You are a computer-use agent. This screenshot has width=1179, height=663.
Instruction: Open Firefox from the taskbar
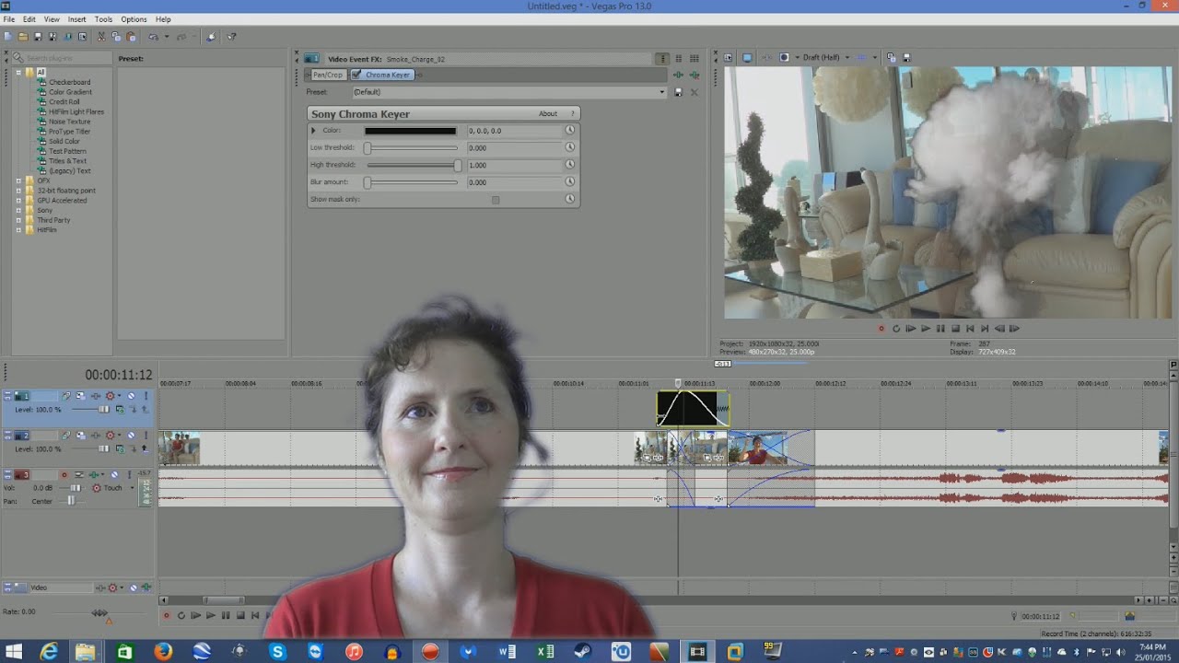163,652
